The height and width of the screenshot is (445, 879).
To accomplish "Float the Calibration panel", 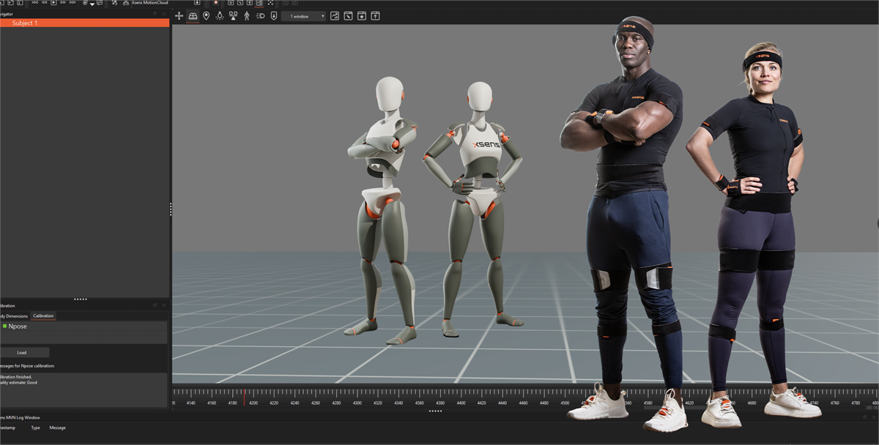I will [155, 305].
